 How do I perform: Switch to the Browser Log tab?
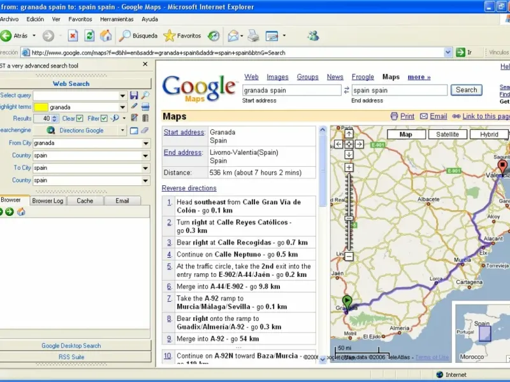click(x=48, y=201)
